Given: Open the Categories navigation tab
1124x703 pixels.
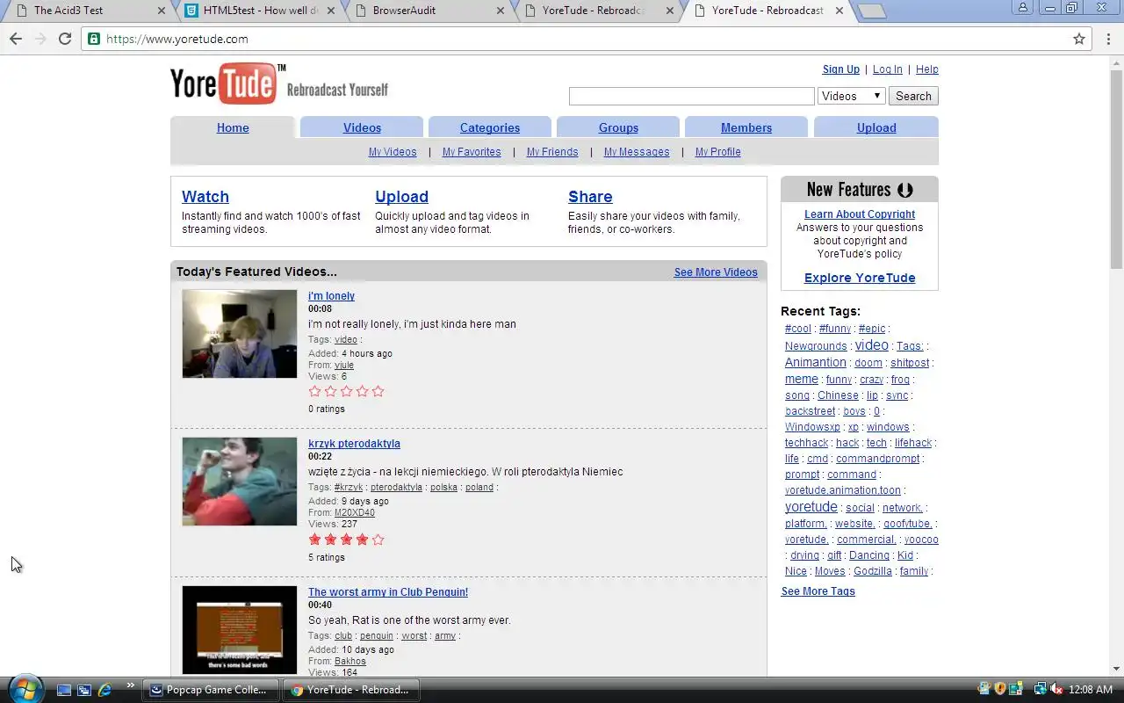Looking at the screenshot, I should tap(490, 127).
